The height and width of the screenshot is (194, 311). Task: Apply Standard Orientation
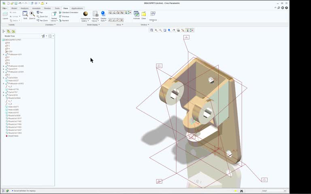click(68, 13)
